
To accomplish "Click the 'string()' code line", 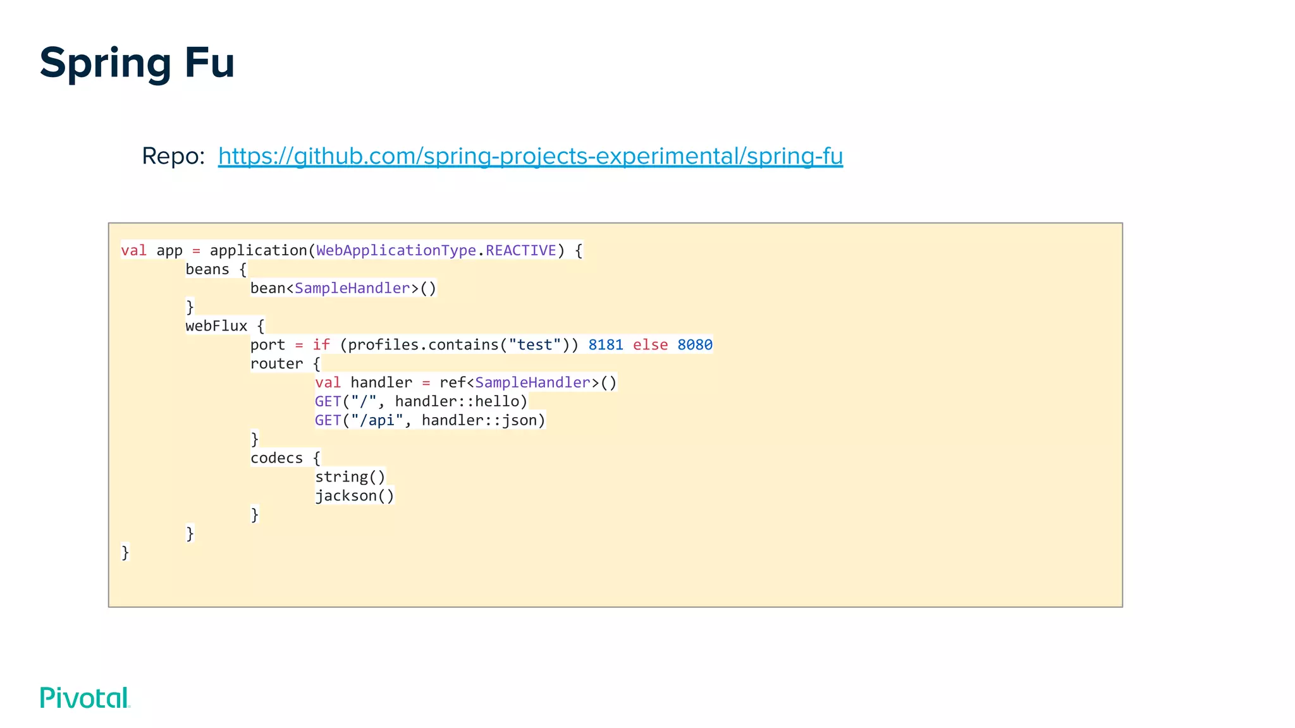I will click(x=350, y=476).
